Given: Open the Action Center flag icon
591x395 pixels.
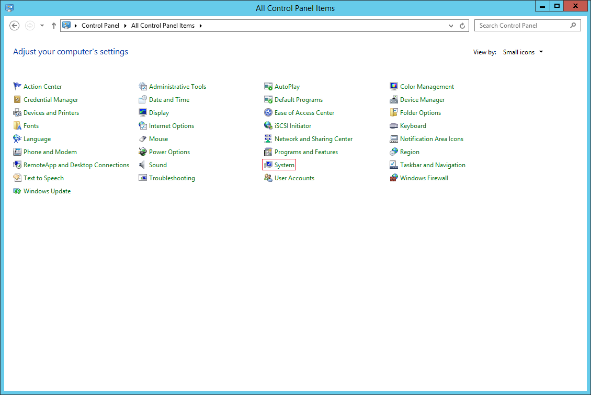Looking at the screenshot, I should pyautogui.click(x=17, y=86).
